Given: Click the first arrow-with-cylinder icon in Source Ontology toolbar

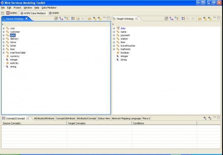Looking at the screenshot, I should click(x=94, y=19).
